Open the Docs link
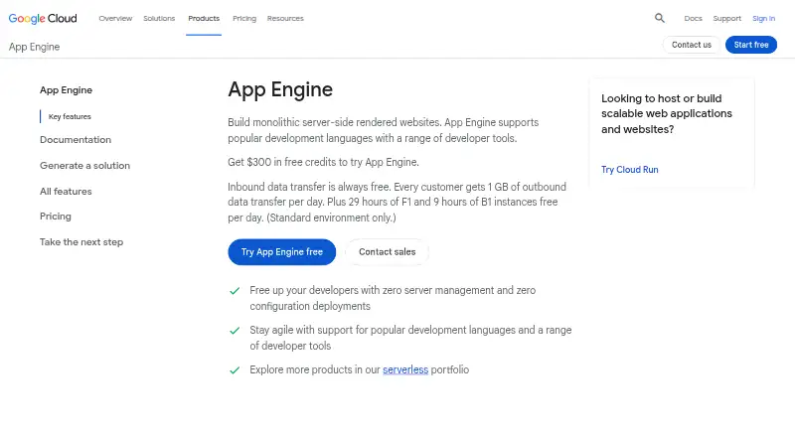This screenshot has height=437, width=795. tap(693, 18)
